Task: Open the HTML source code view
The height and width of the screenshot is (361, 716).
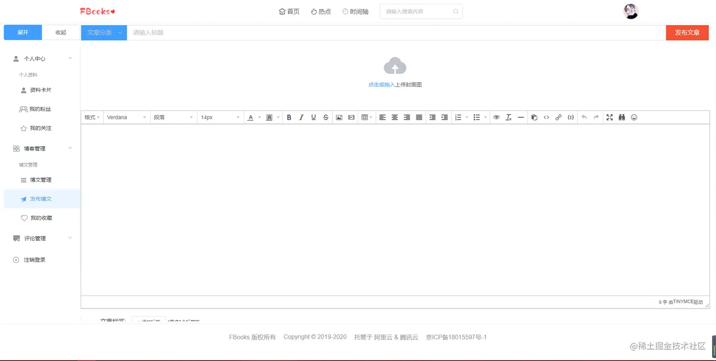Action: point(546,117)
